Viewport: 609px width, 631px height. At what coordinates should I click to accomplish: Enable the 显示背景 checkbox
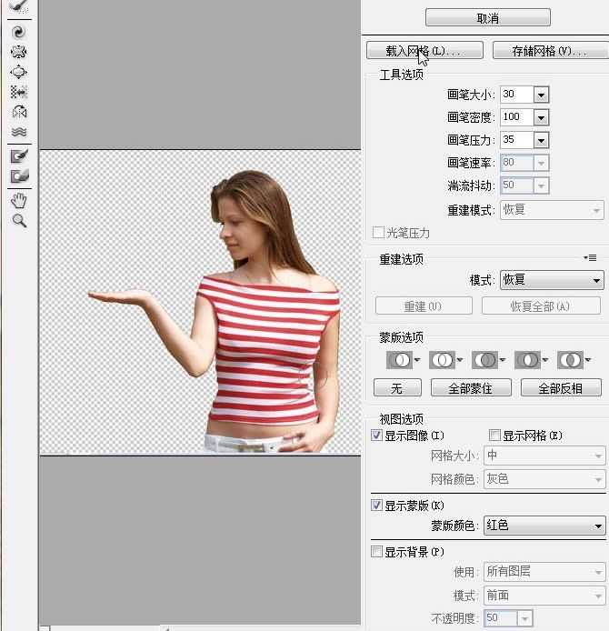tap(376, 551)
